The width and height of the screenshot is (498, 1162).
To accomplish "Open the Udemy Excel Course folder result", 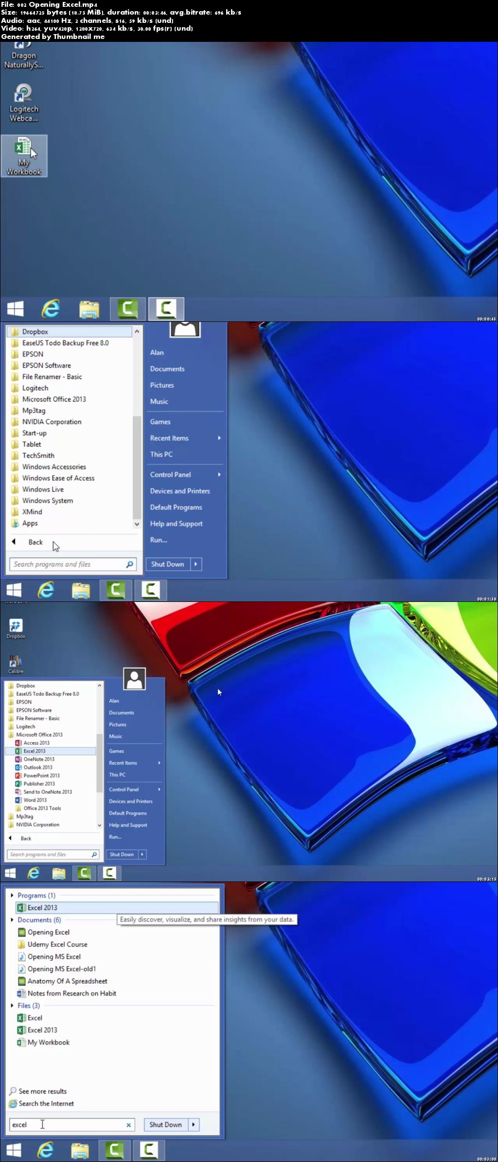I will tap(53, 944).
